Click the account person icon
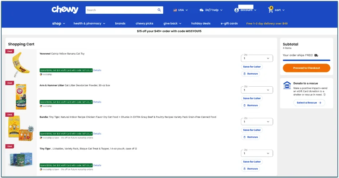Viewport: 339px width, 178px height. pos(237,10)
